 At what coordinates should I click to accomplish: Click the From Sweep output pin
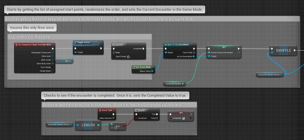(x=53, y=67)
